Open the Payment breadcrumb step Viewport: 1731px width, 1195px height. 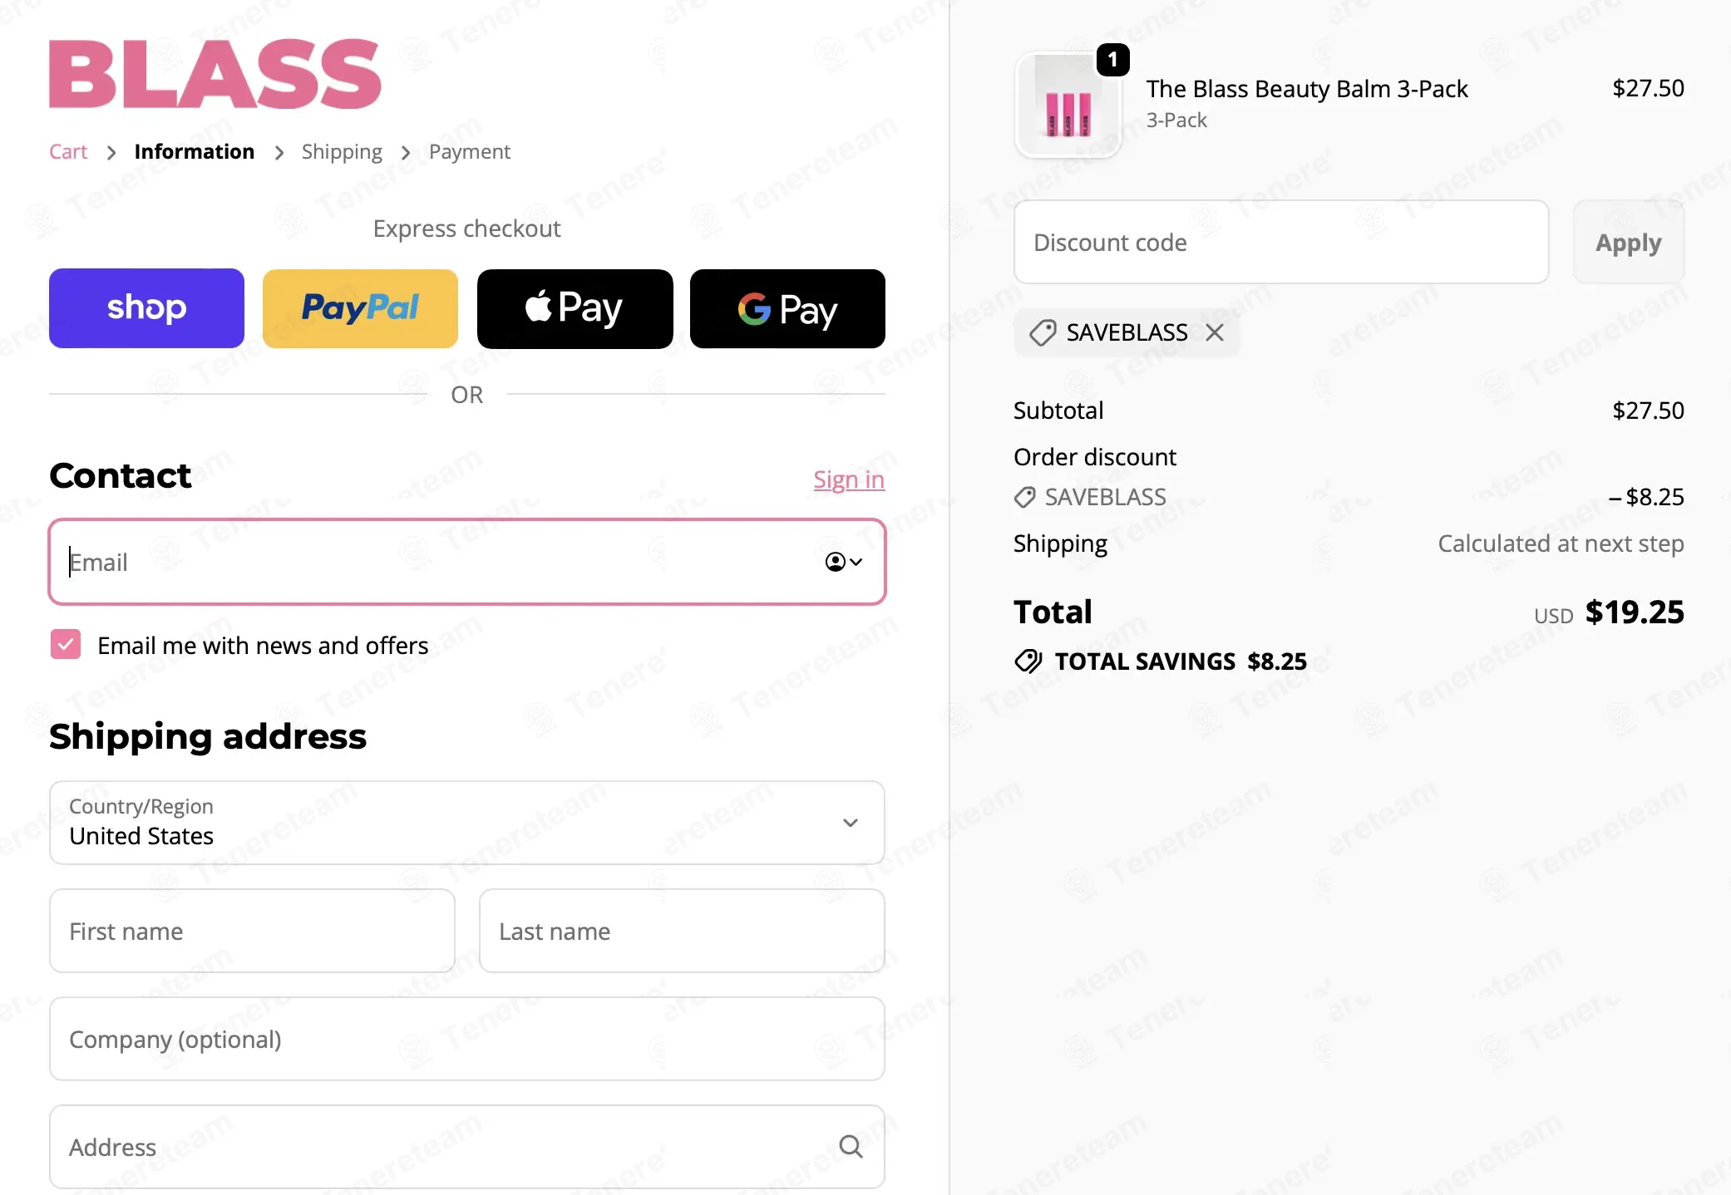[469, 151]
